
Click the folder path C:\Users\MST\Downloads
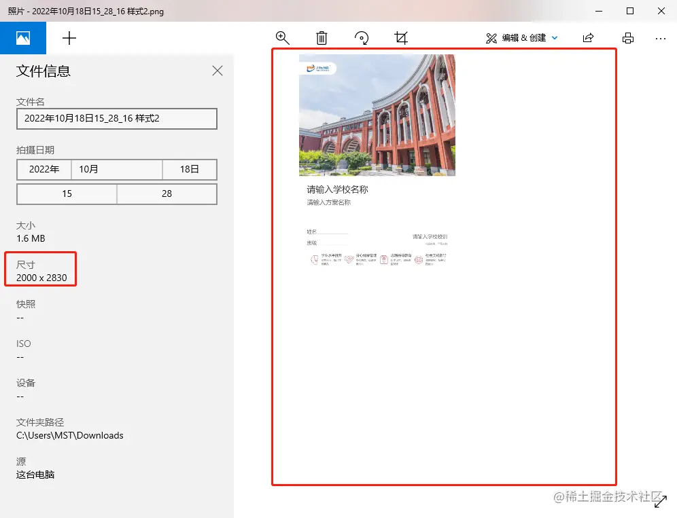70,435
